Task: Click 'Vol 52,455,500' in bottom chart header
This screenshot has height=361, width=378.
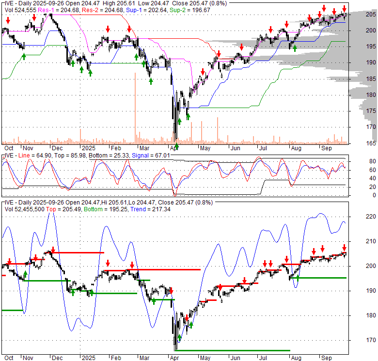Action: (x=25, y=209)
